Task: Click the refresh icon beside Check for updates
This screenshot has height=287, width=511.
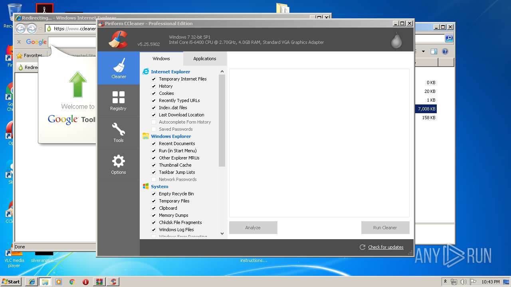Action: tap(362, 247)
